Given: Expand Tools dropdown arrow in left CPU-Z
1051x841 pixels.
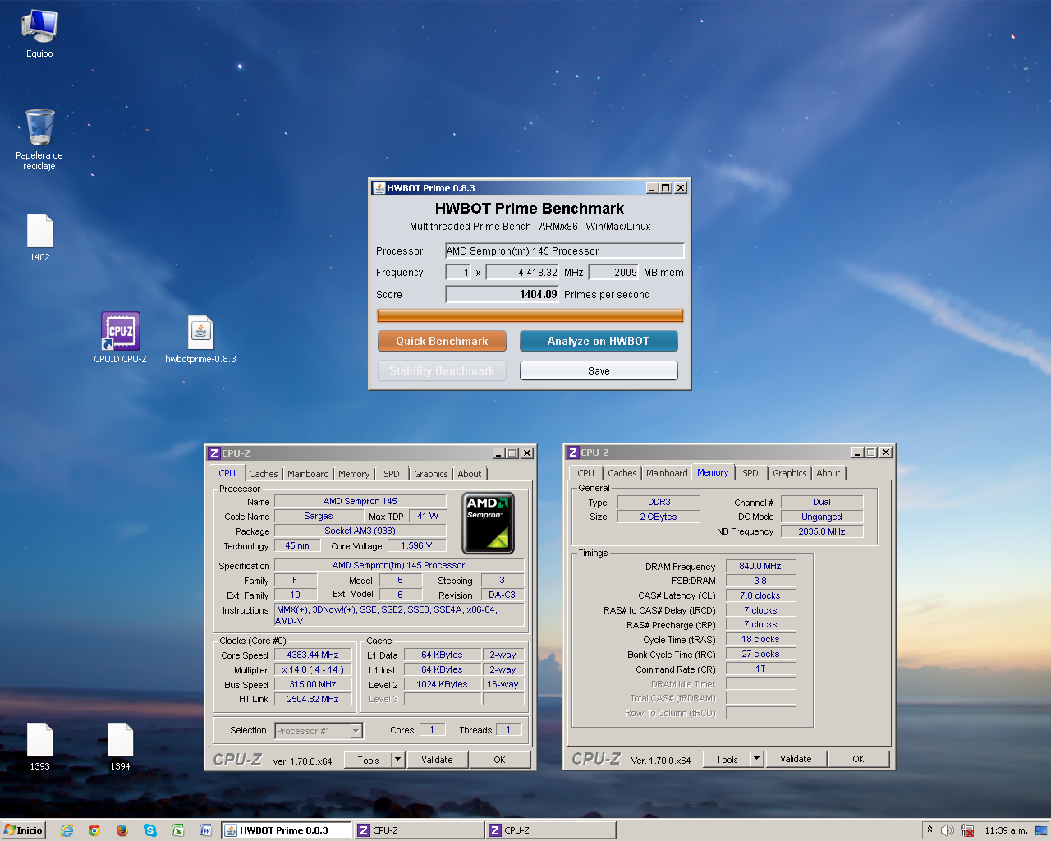Looking at the screenshot, I should click(398, 760).
